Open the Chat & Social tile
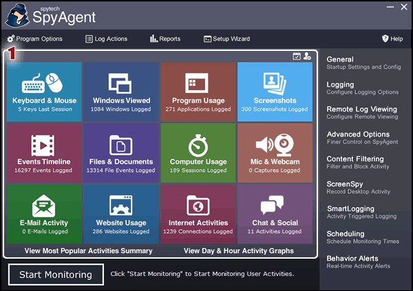 coord(275,214)
